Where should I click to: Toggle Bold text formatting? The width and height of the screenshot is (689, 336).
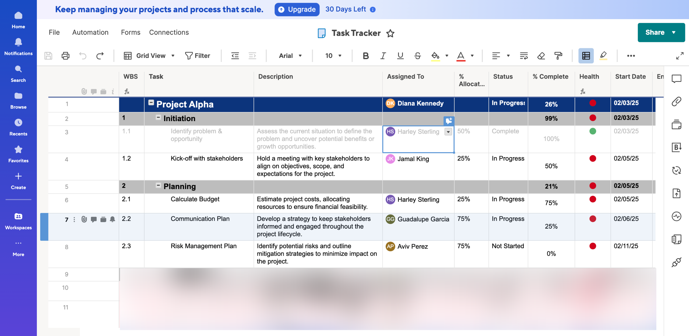coord(365,56)
